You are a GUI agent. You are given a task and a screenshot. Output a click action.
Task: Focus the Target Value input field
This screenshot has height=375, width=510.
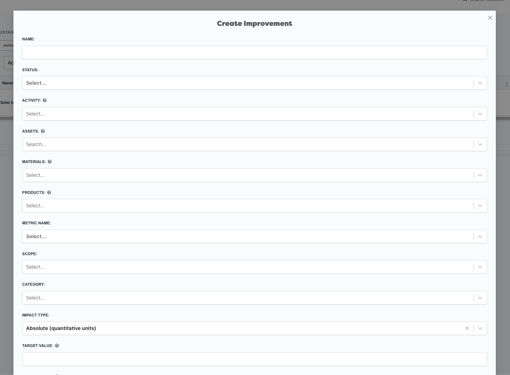click(254, 359)
